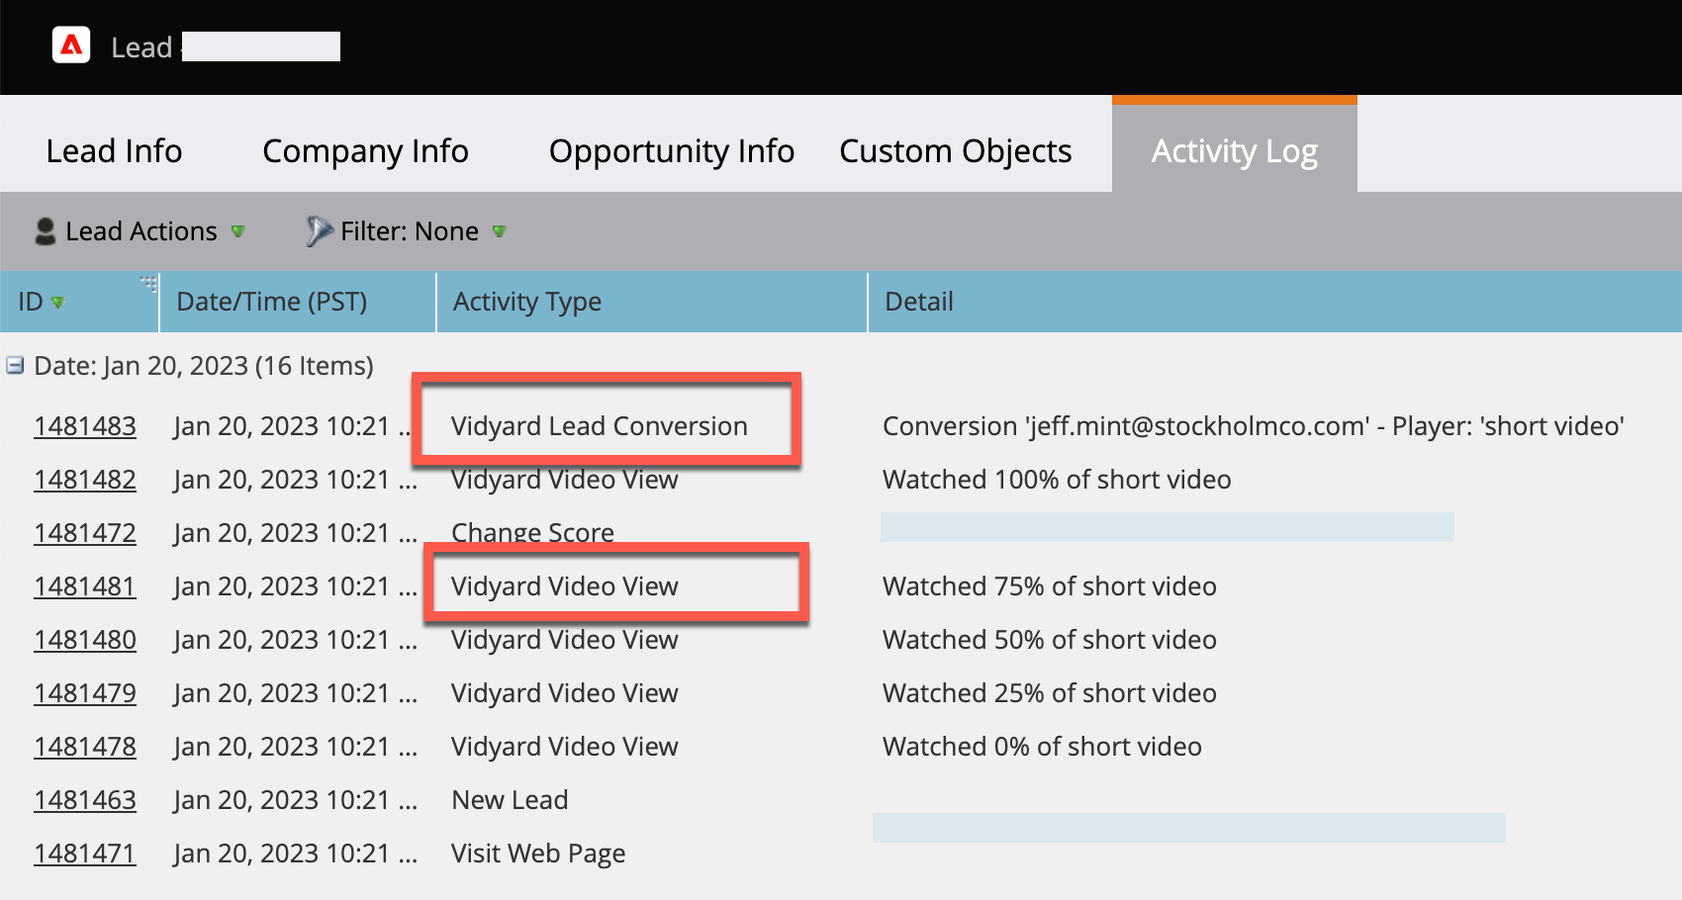Viewport: 1682px width, 900px height.
Task: Click the small grid icon in the ID header
Action: point(149,283)
